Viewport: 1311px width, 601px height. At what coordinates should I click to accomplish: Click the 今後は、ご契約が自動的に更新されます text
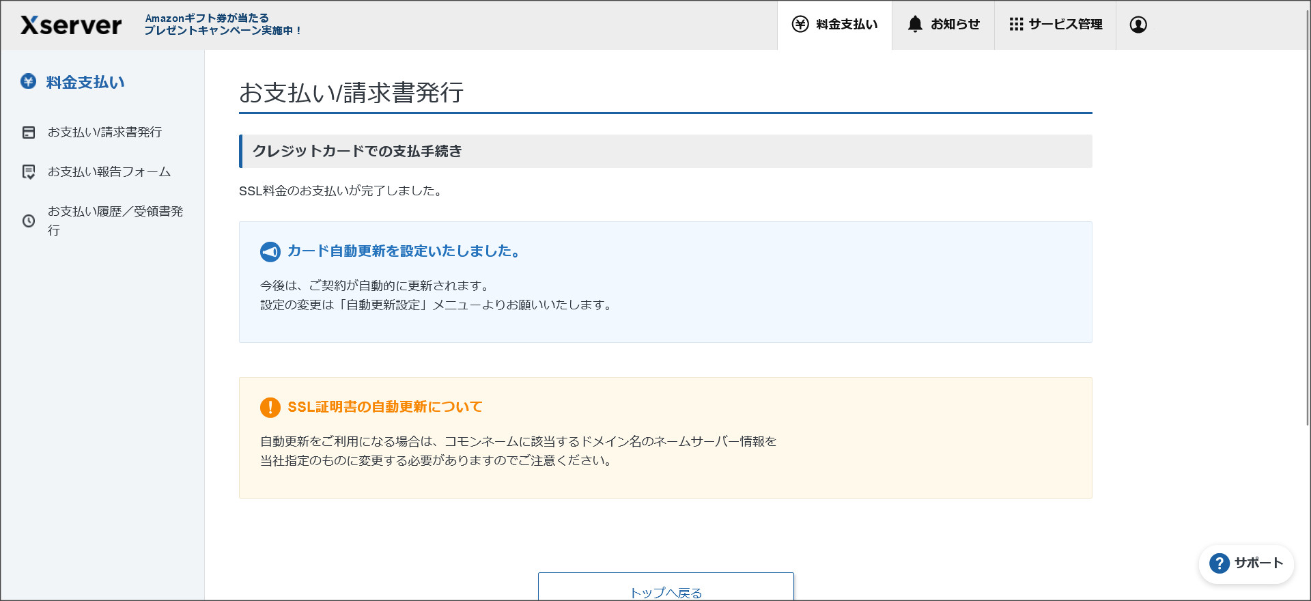376,285
